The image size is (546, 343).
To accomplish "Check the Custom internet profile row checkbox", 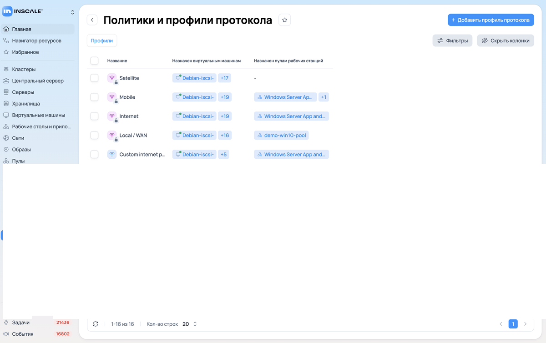I will point(94,154).
